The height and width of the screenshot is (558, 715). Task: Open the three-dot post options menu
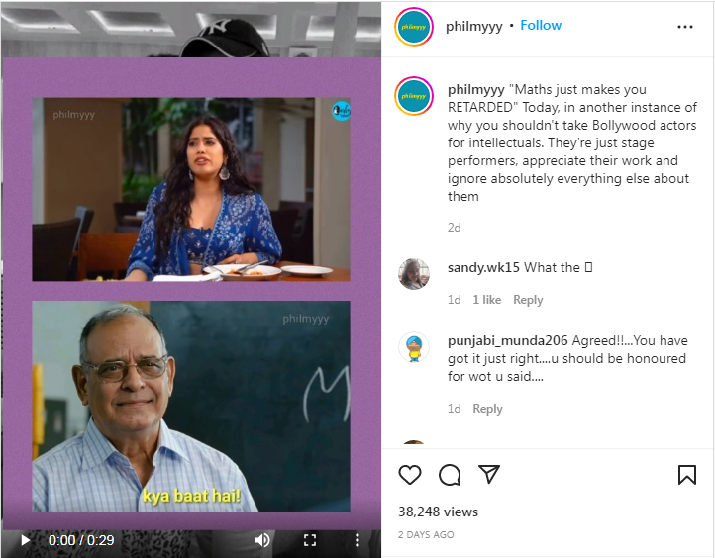pyautogui.click(x=685, y=27)
